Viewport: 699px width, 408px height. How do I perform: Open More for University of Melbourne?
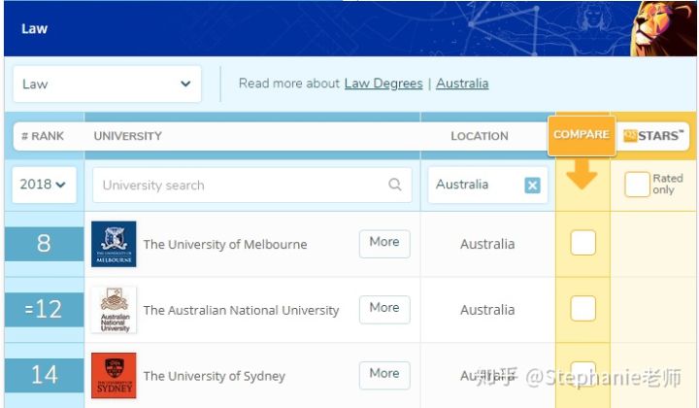(384, 244)
